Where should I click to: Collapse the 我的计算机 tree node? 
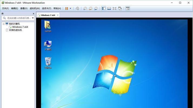pos(4,24)
